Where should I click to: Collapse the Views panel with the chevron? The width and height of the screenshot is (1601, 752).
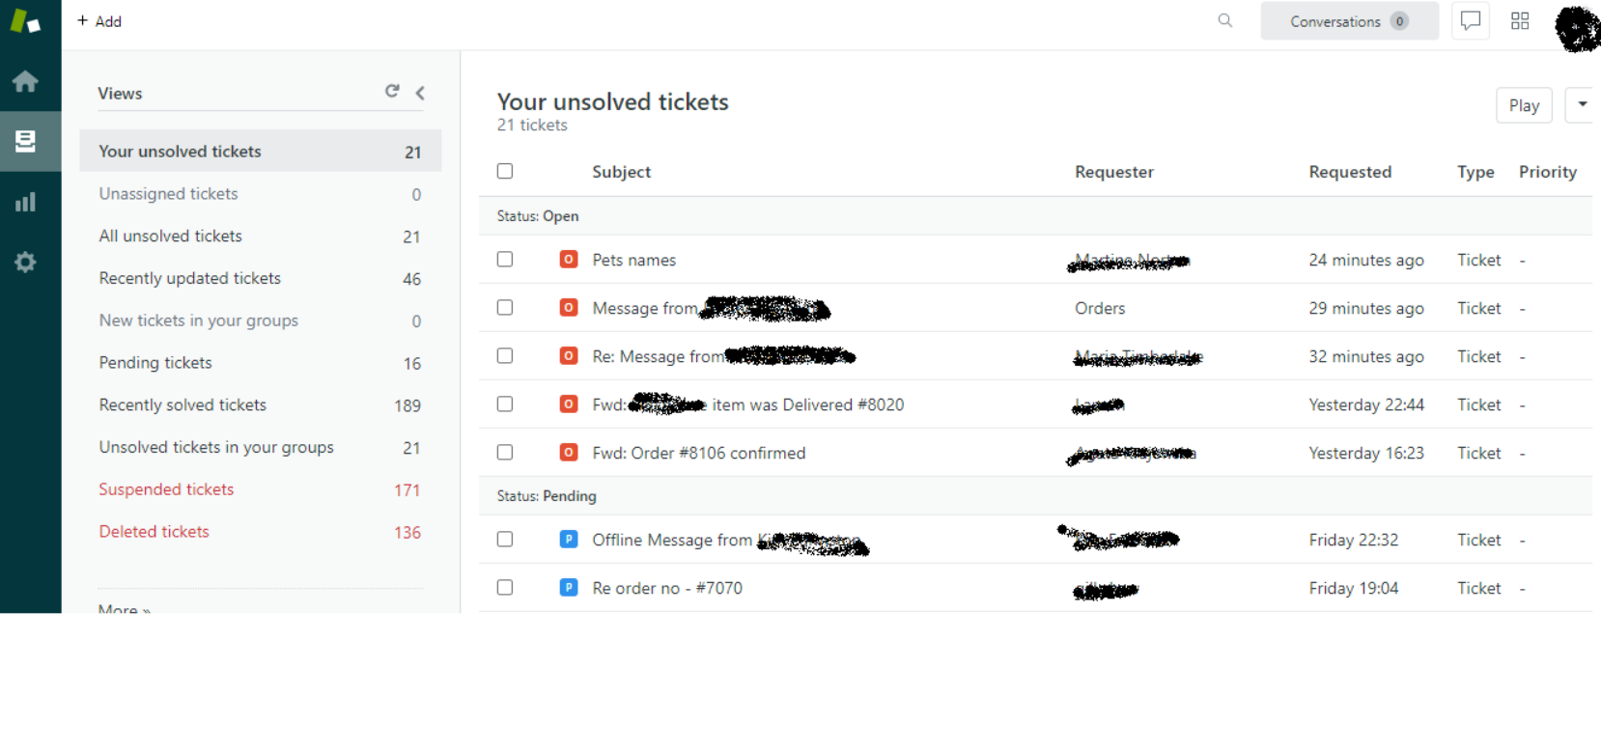click(x=420, y=93)
